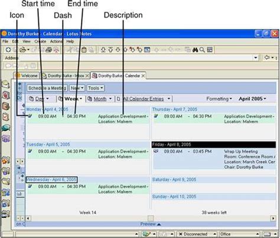
Task: Close the Dorothy Burke - Inbox tab
Action: click(x=87, y=76)
